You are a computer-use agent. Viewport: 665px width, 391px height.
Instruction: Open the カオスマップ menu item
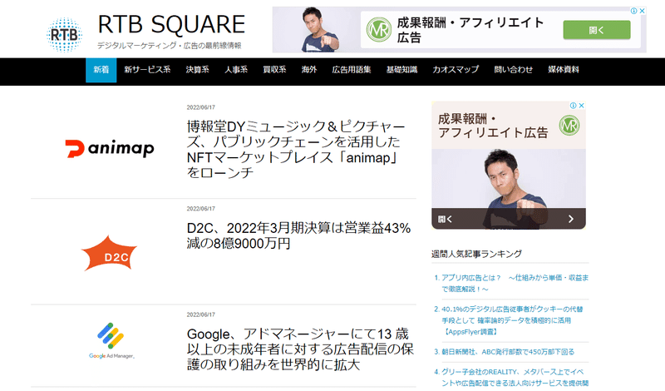tap(456, 70)
